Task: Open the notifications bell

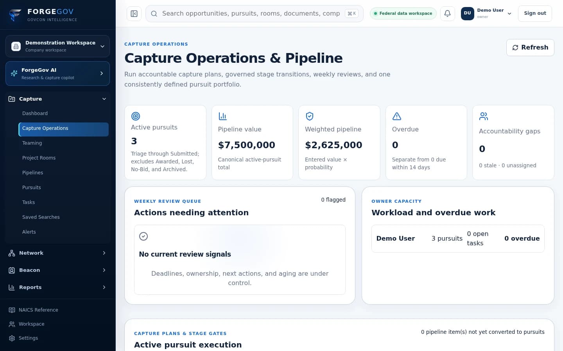Action: tap(448, 13)
